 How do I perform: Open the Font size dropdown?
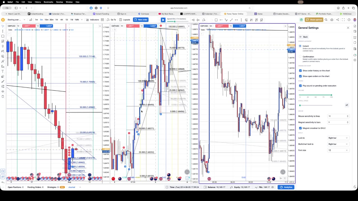click(x=338, y=150)
